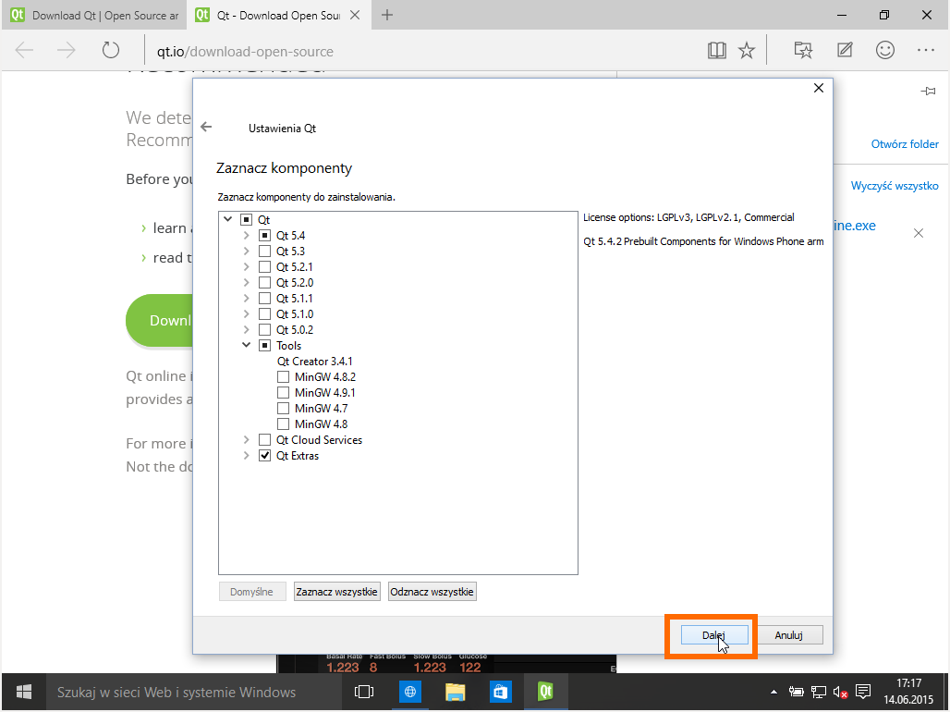
Task: Open Task View on taskbar
Action: click(x=363, y=692)
